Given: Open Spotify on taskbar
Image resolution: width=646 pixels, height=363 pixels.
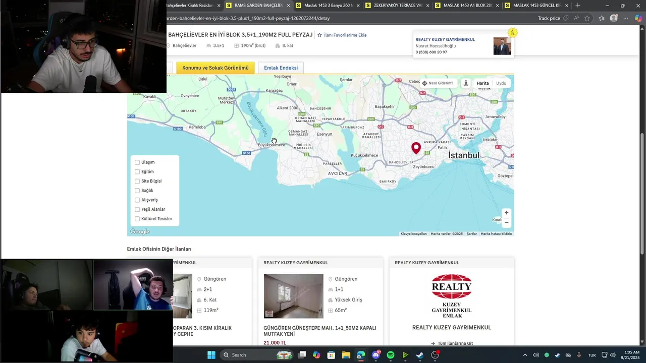Looking at the screenshot, I should tap(390, 355).
